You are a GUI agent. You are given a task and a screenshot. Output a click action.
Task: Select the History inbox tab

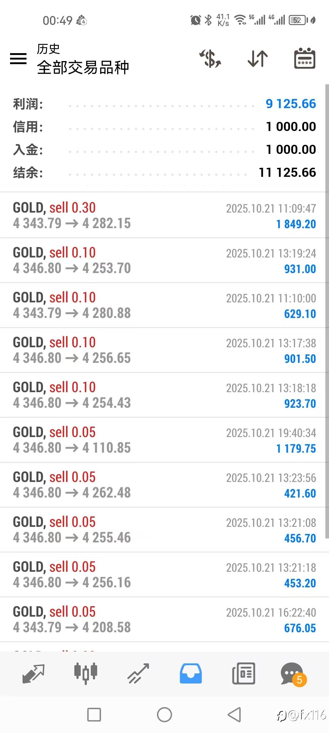coord(191,673)
